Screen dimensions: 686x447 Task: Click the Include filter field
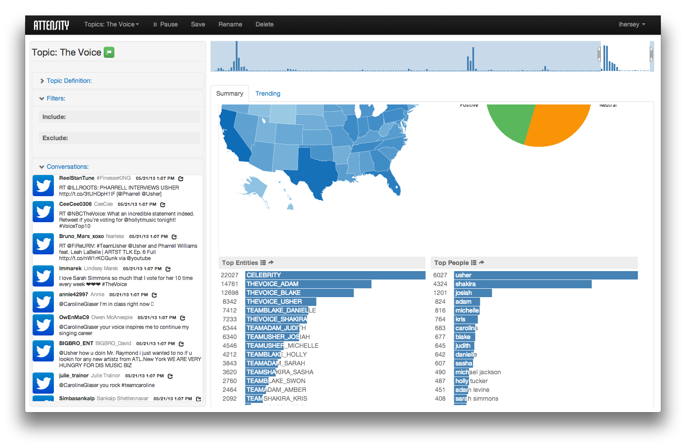pyautogui.click(x=119, y=117)
